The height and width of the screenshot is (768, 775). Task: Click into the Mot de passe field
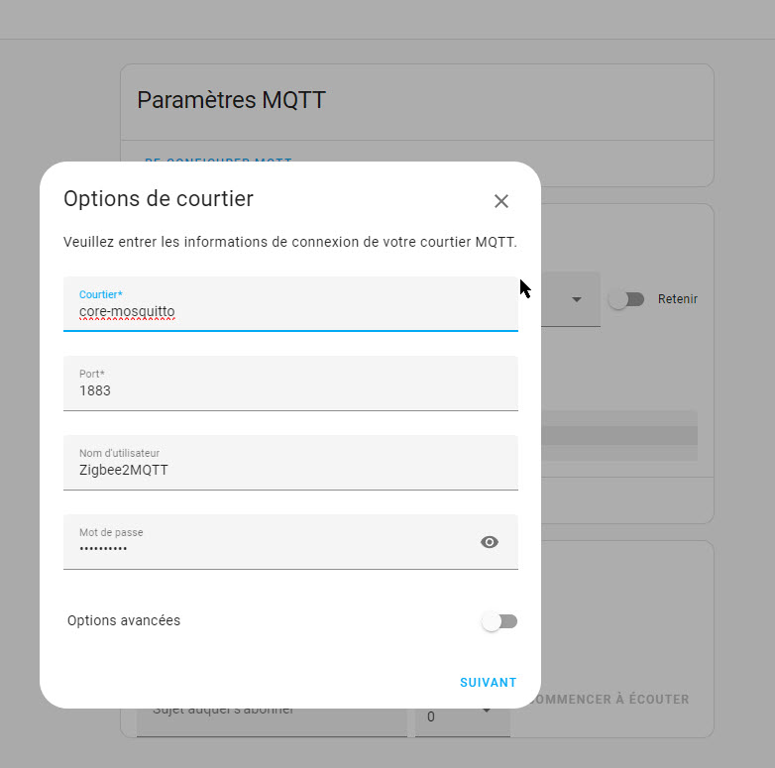(270, 542)
